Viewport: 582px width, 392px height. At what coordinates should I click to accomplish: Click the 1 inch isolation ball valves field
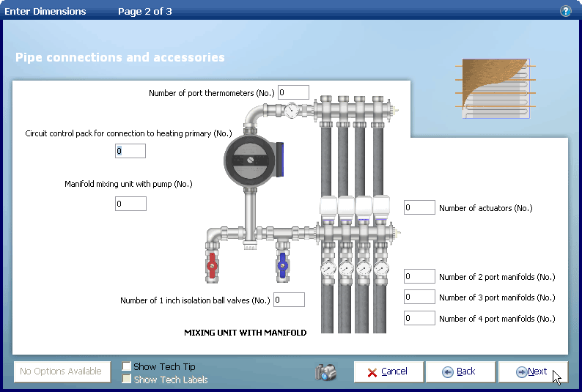[x=289, y=300]
